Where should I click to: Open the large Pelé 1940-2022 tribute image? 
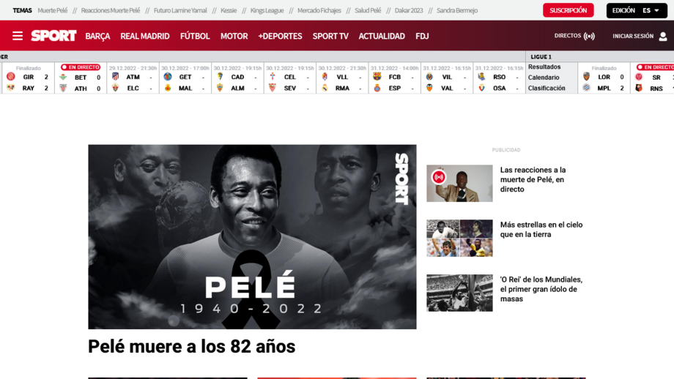point(252,237)
